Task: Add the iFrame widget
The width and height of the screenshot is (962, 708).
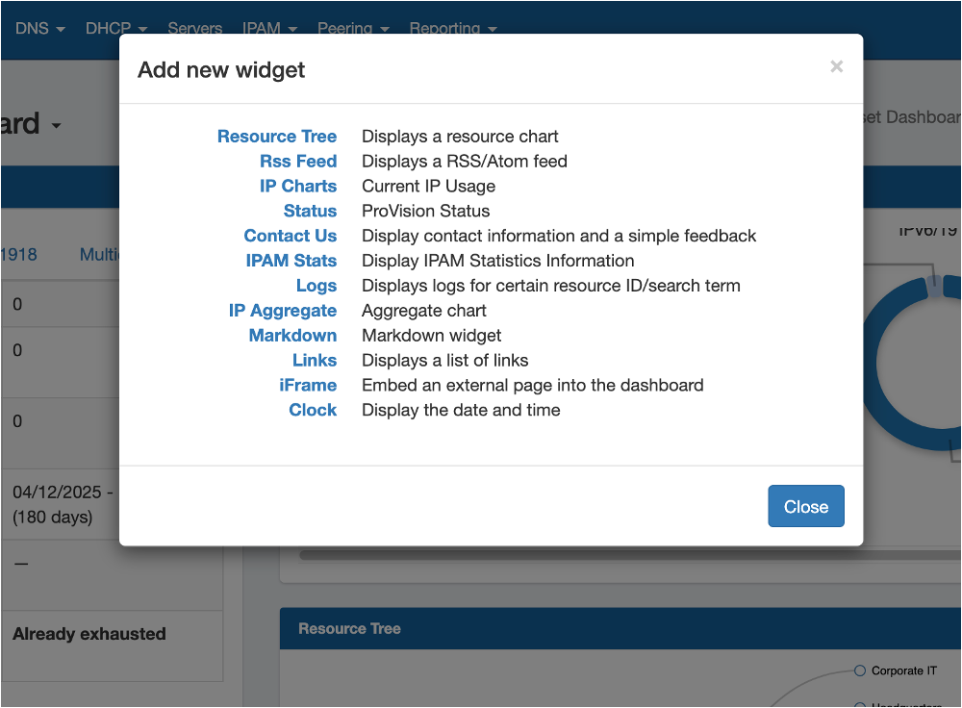Action: coord(308,386)
